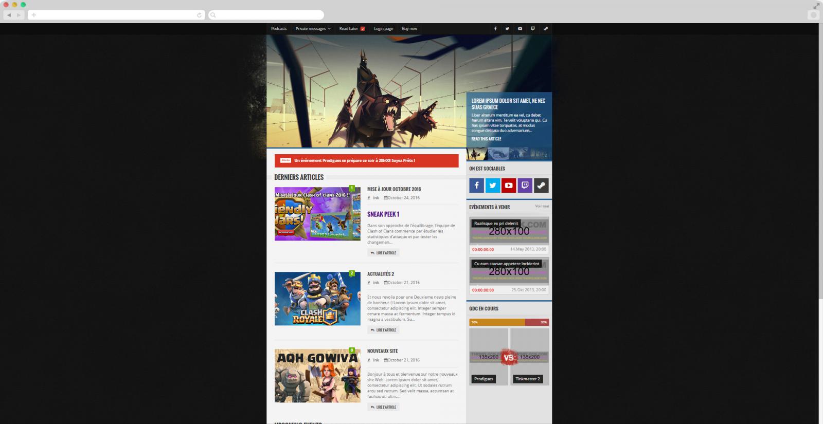The height and width of the screenshot is (424, 823).
Task: Open Twitch link in top navigation bar
Action: pyautogui.click(x=533, y=29)
